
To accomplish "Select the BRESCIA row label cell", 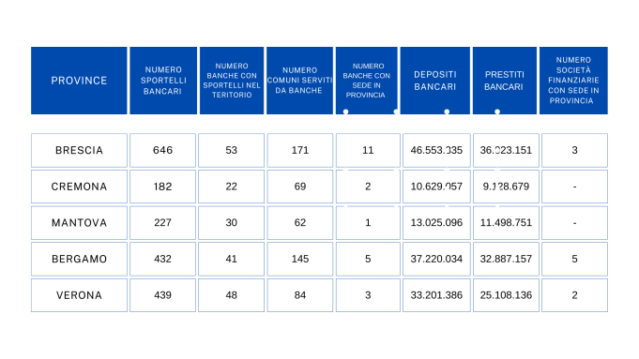I will (x=79, y=151).
